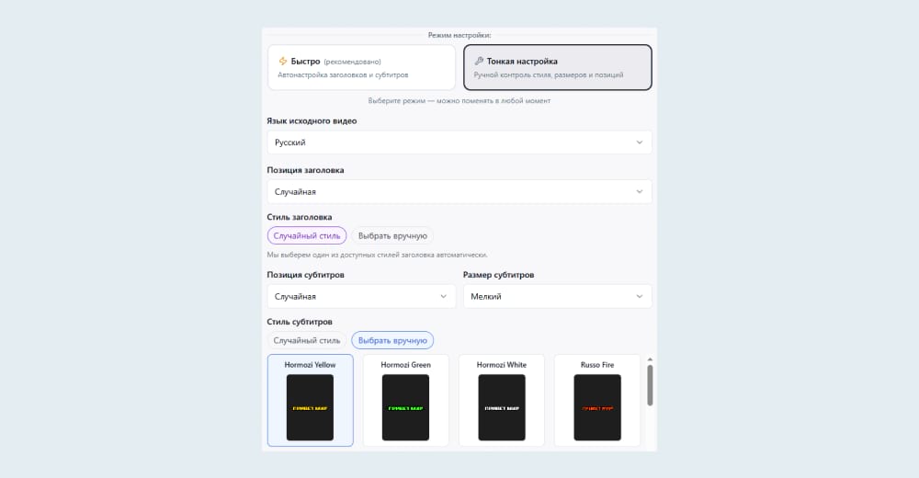Select the Russo Fire subtitle style preview
This screenshot has height=478, width=919.
(x=596, y=407)
